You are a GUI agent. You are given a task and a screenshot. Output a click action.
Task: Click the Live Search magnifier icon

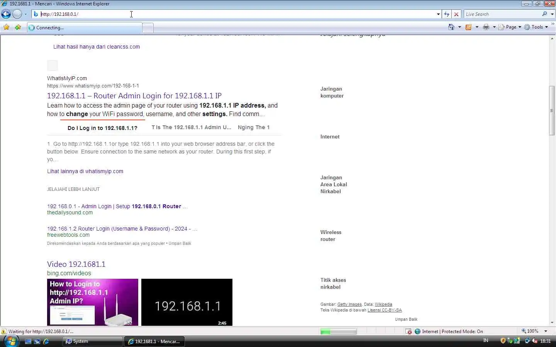pos(544,14)
